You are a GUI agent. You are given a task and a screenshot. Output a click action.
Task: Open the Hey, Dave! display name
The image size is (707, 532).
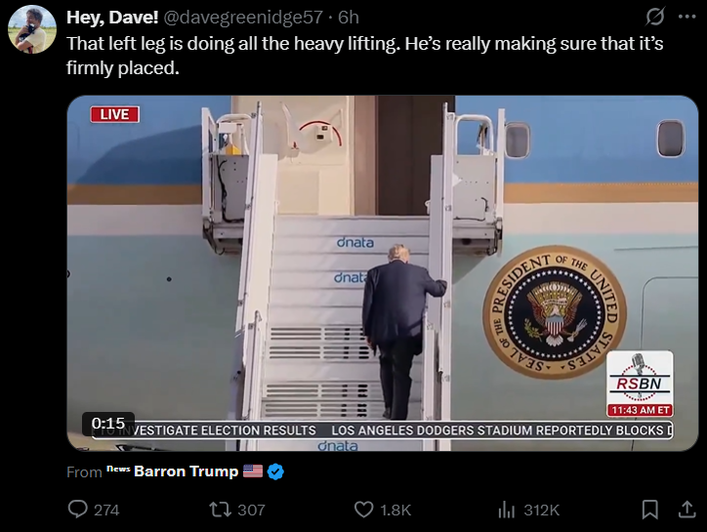(112, 18)
